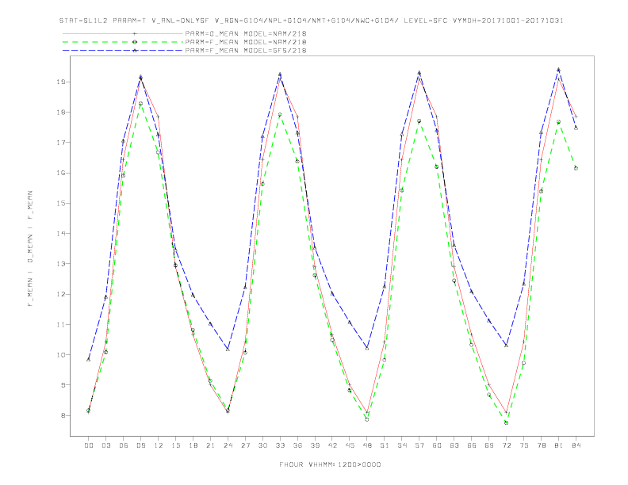
Task: Click x-axis tick label 66
Action: pyautogui.click(x=472, y=445)
